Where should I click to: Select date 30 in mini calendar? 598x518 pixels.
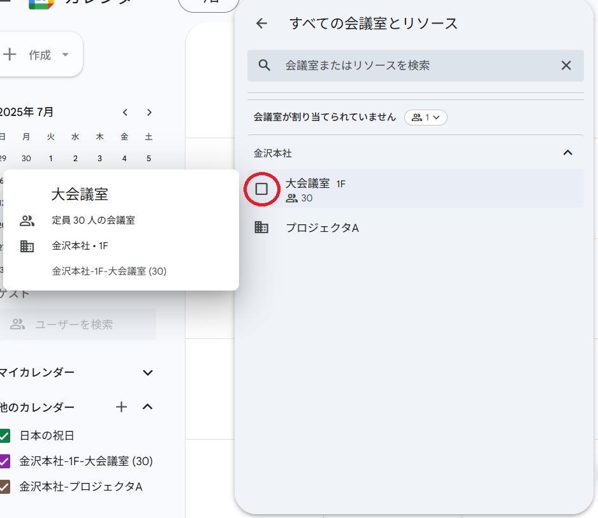coord(26,158)
